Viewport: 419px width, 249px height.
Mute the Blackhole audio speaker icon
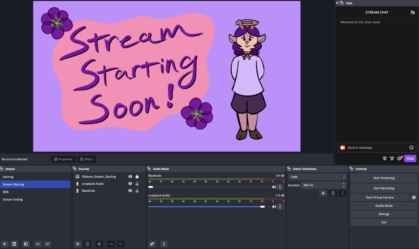[274, 187]
